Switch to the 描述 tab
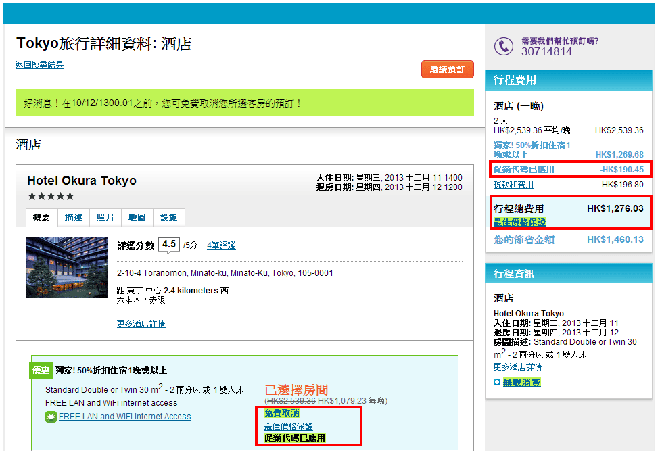This screenshot has height=451, width=660. point(73,217)
